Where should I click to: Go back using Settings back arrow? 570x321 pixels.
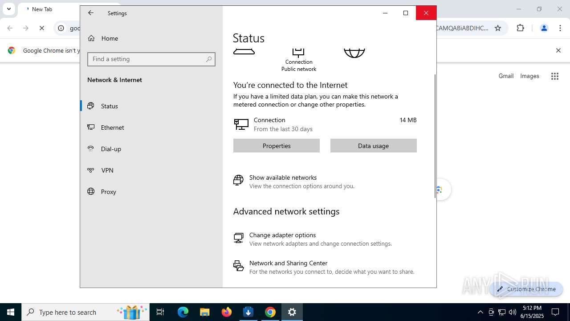pyautogui.click(x=91, y=13)
